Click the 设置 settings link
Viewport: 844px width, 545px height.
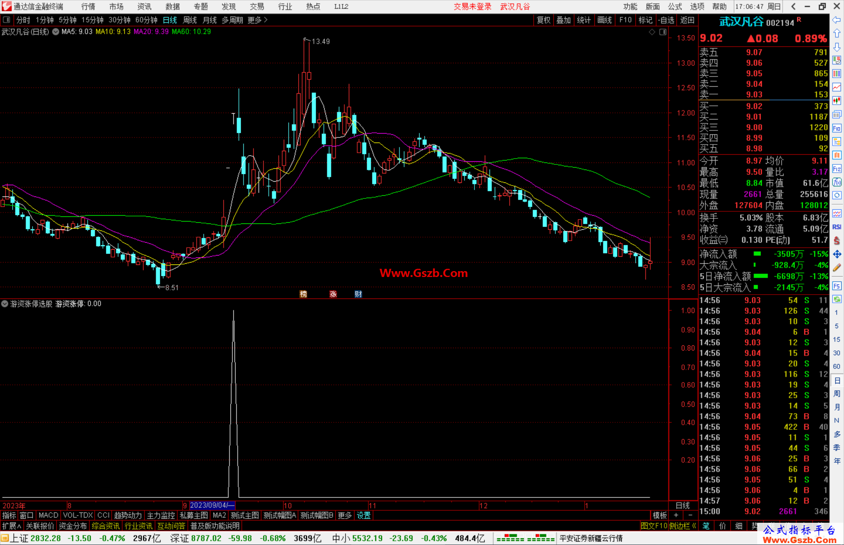tap(363, 515)
